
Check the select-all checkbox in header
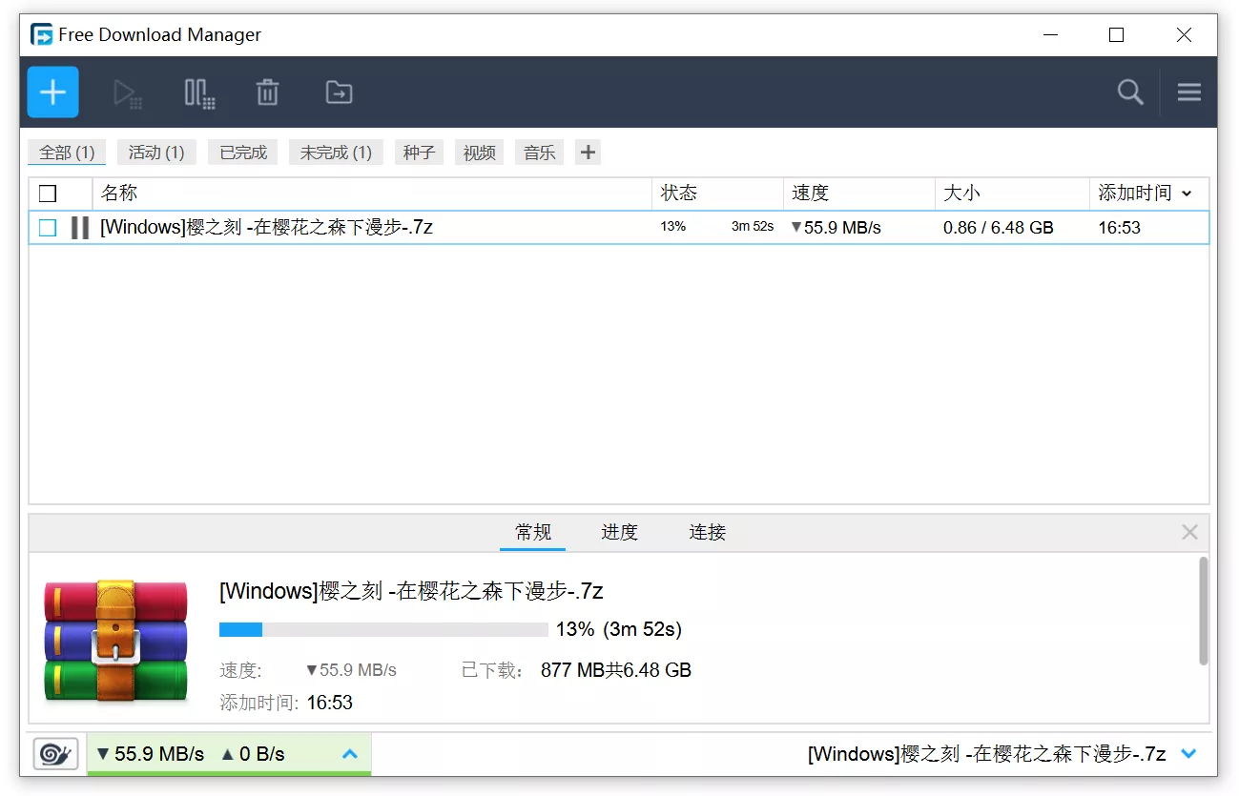(48, 193)
